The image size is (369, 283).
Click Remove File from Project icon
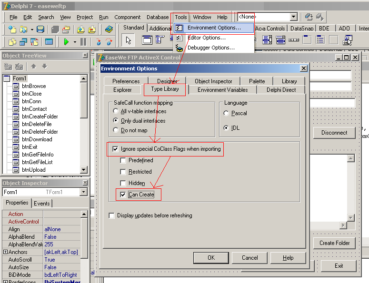click(x=92, y=29)
